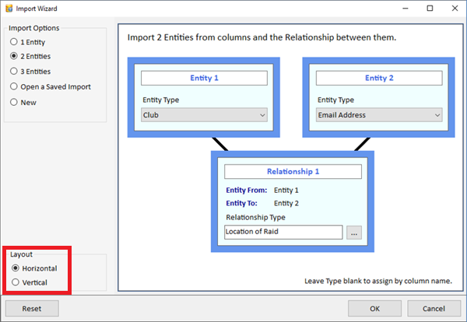
Task: Open the relationship type browse ellipsis button
Action: pos(354,233)
